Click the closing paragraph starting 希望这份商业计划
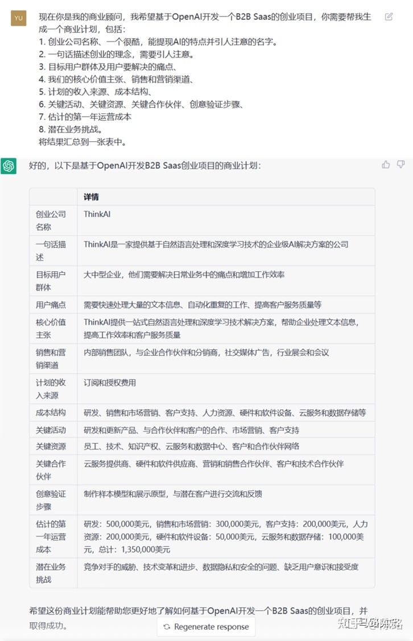The height and width of the screenshot is (641, 413). coord(199,618)
